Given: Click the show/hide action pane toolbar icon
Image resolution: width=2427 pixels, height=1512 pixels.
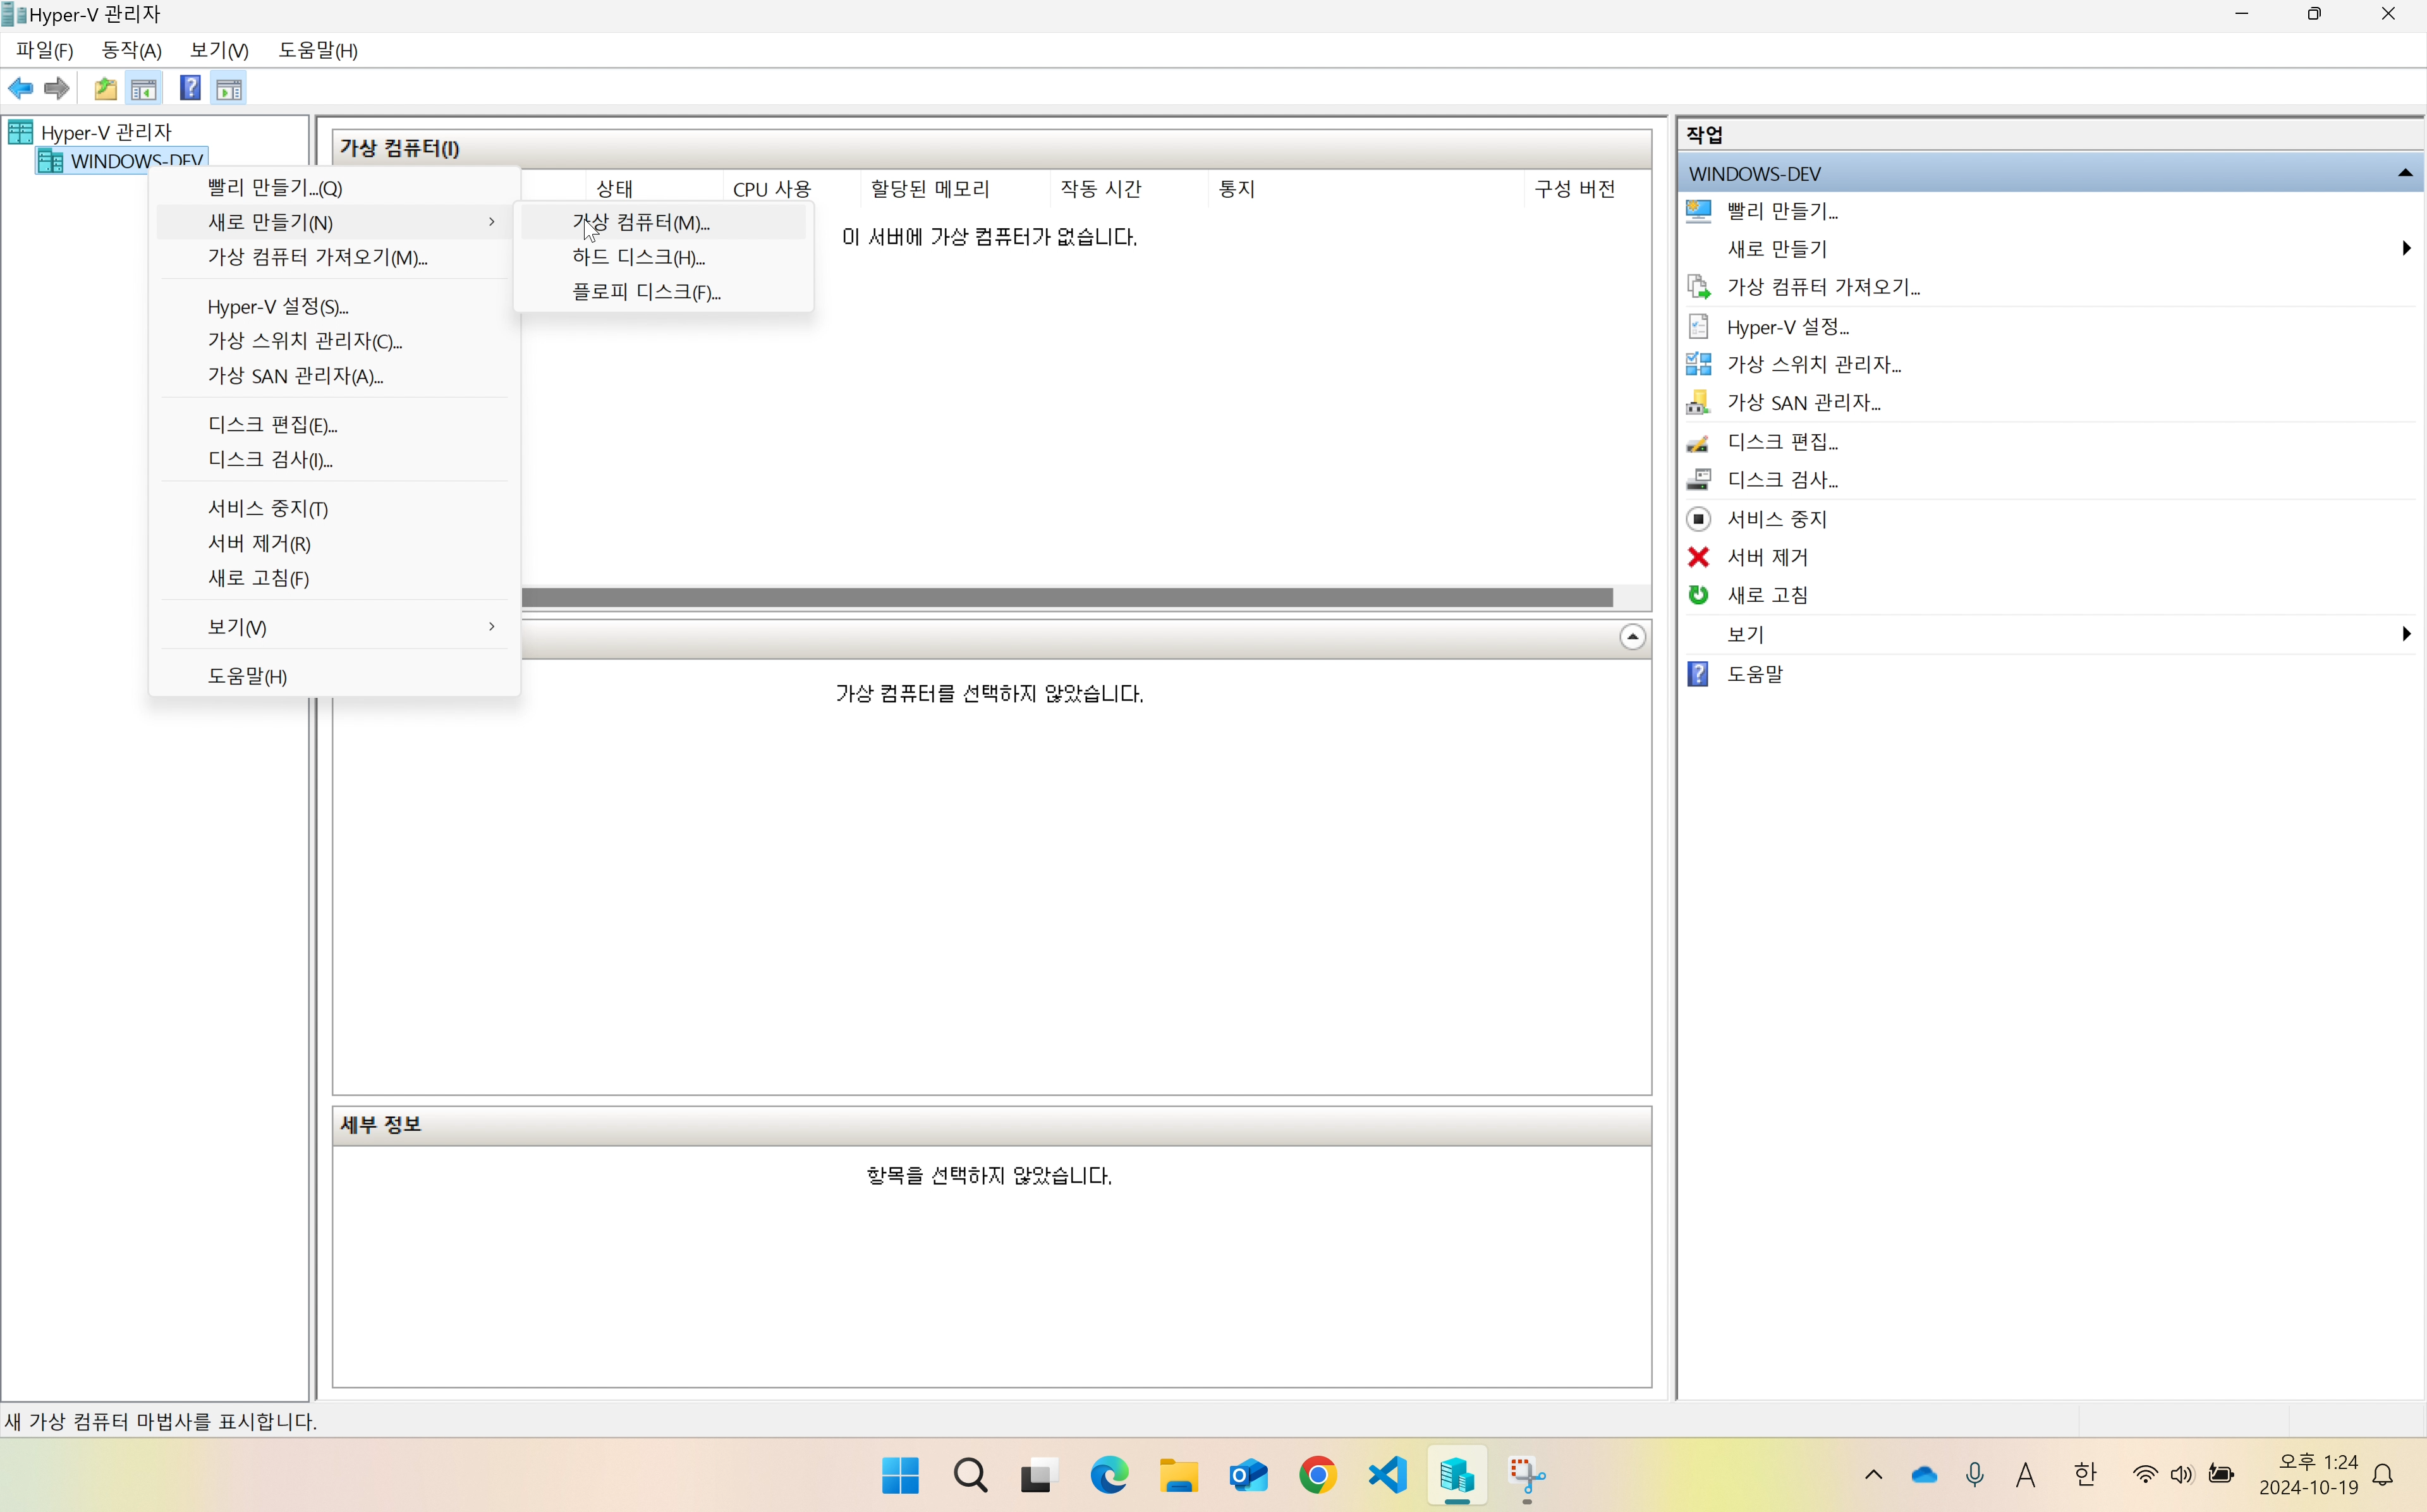Looking at the screenshot, I should (229, 89).
